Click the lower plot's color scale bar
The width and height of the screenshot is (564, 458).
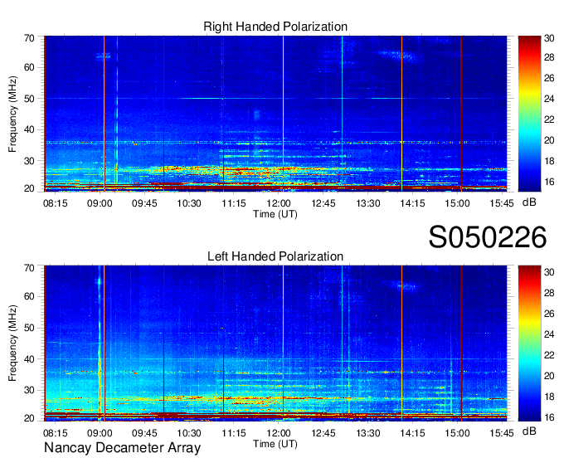pyautogui.click(x=529, y=343)
